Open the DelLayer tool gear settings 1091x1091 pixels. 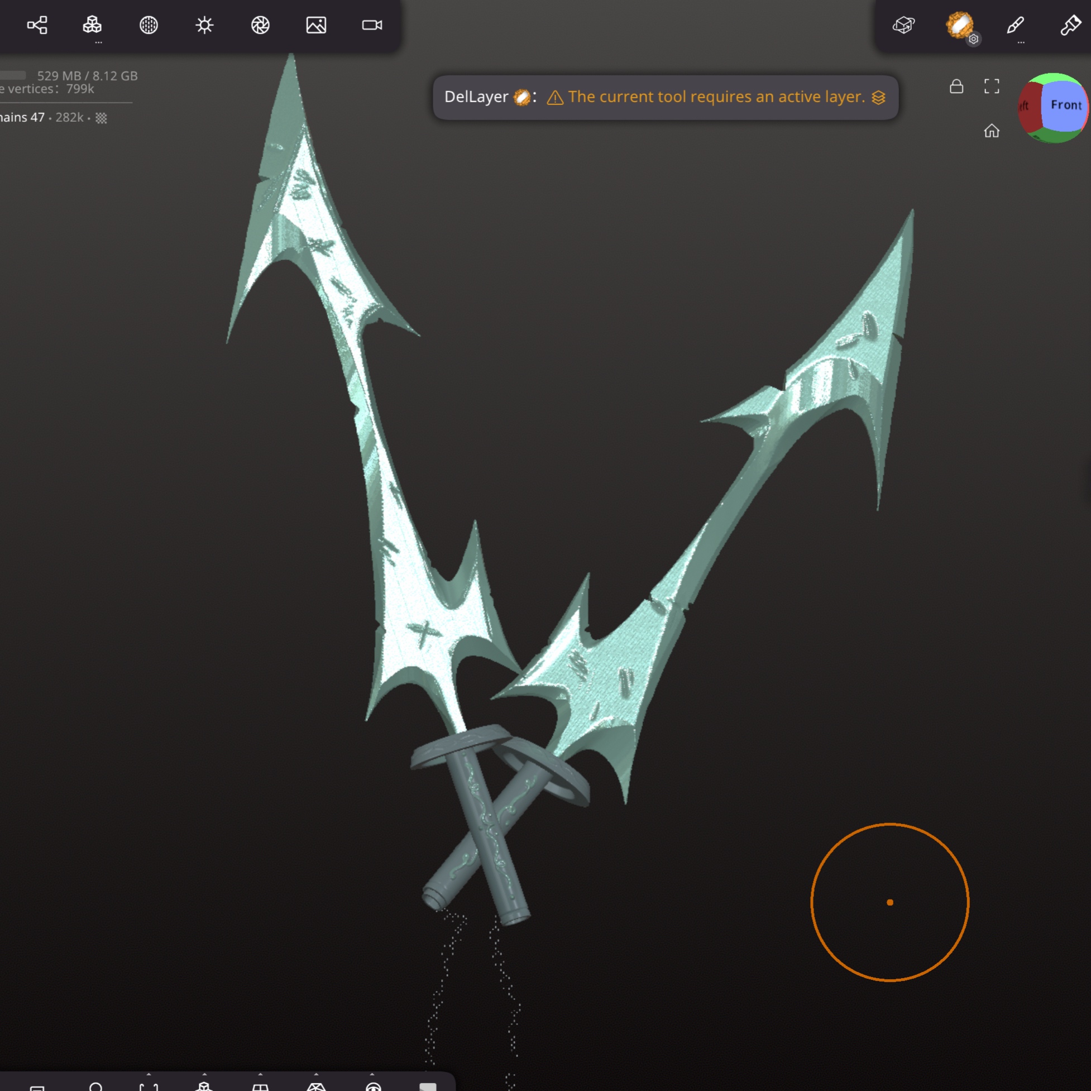tap(974, 39)
